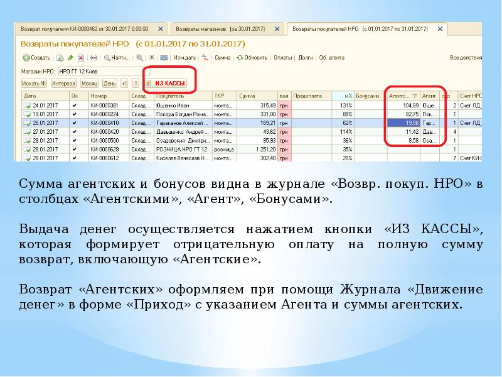Click the ИЗ КАССЫ cash icon
The width and height of the screenshot is (502, 377).
tap(149, 82)
